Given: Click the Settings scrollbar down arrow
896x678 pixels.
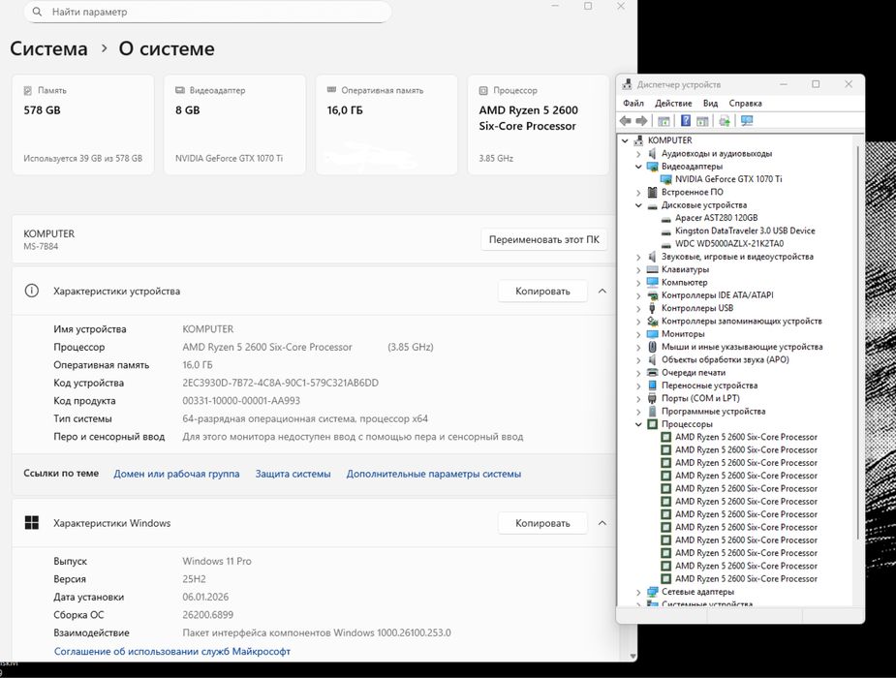Looking at the screenshot, I should (633, 657).
